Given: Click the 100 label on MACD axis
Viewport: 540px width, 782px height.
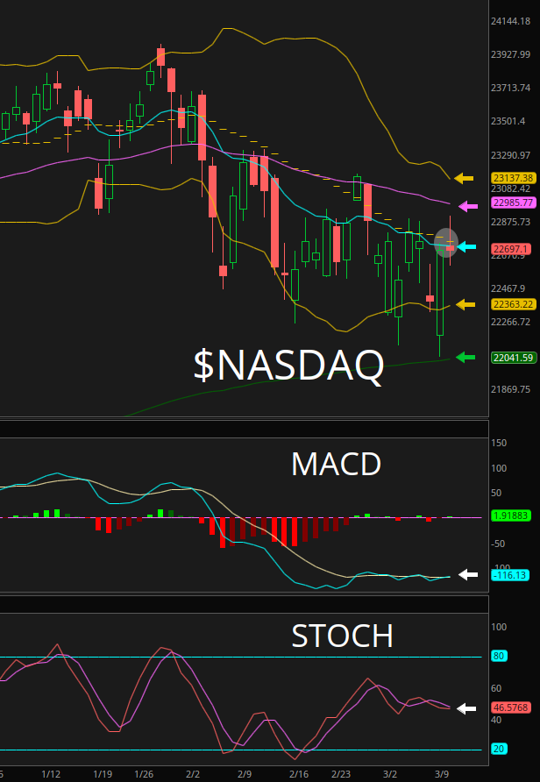Looking at the screenshot, I should click(x=499, y=468).
